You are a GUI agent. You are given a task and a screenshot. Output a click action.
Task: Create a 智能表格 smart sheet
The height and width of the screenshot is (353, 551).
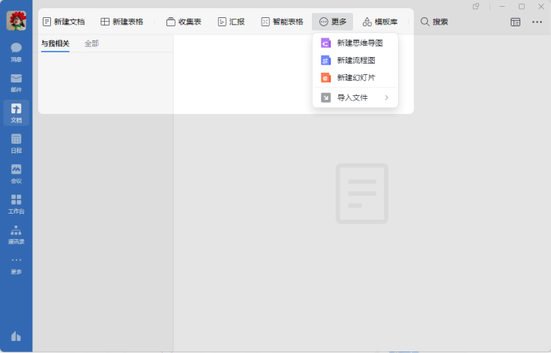click(282, 22)
